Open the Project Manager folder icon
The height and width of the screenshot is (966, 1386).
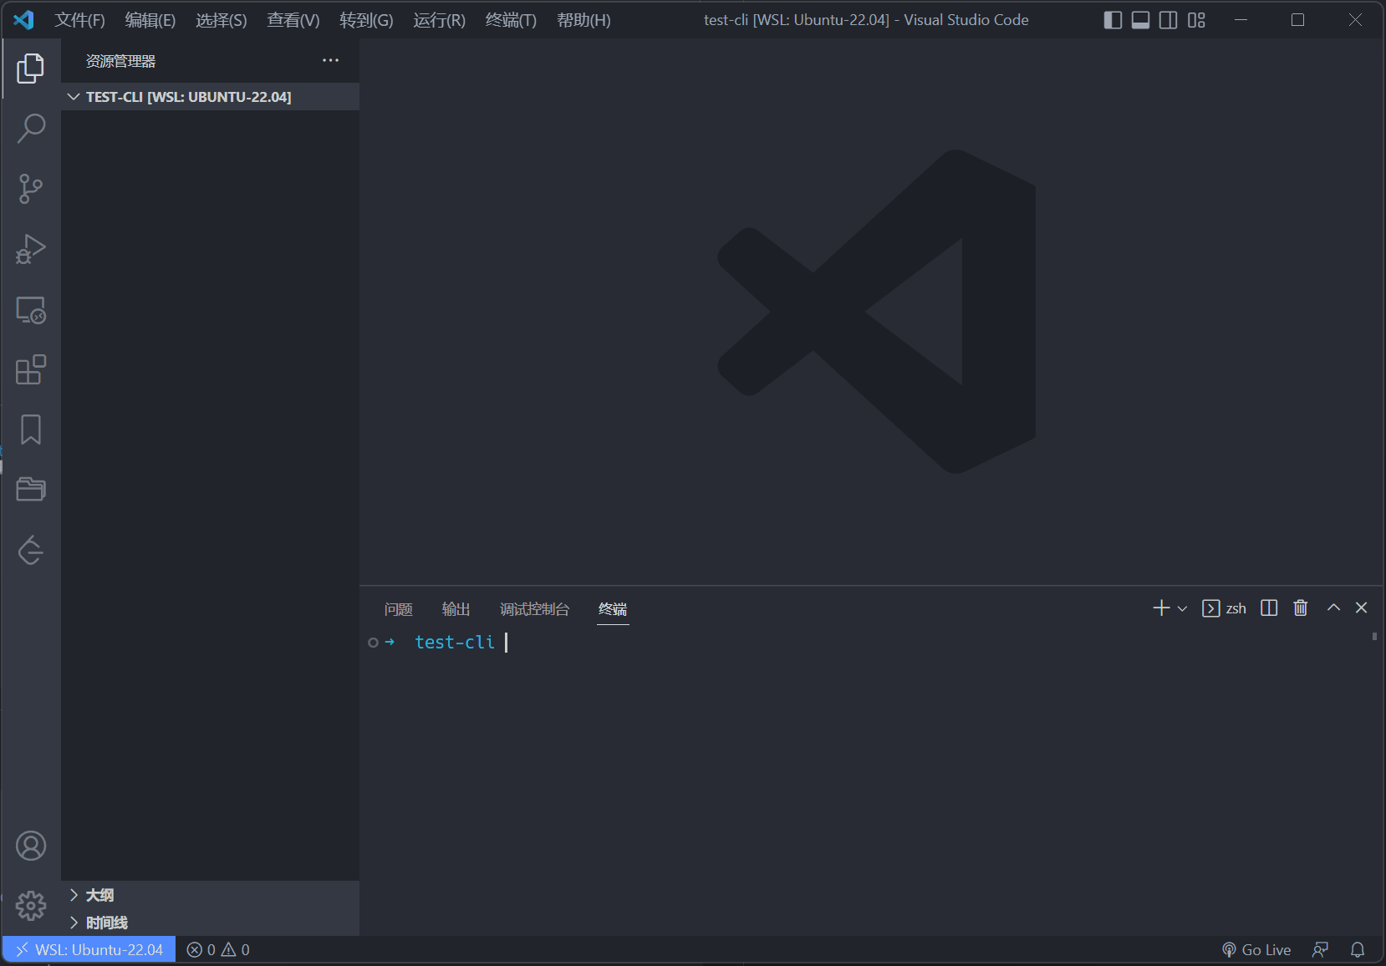click(x=31, y=490)
